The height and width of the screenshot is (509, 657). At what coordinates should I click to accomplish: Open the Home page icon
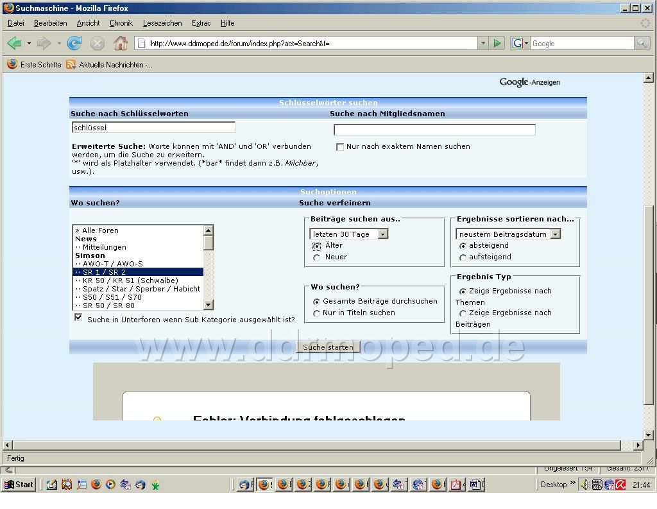click(120, 44)
